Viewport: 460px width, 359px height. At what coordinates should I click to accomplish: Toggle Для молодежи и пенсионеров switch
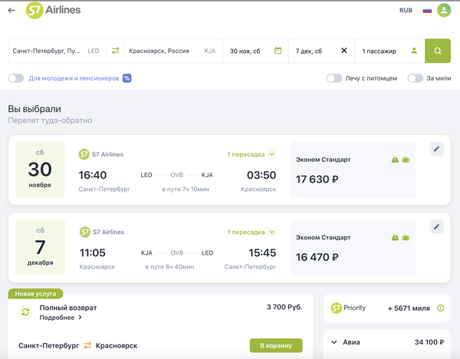click(16, 78)
